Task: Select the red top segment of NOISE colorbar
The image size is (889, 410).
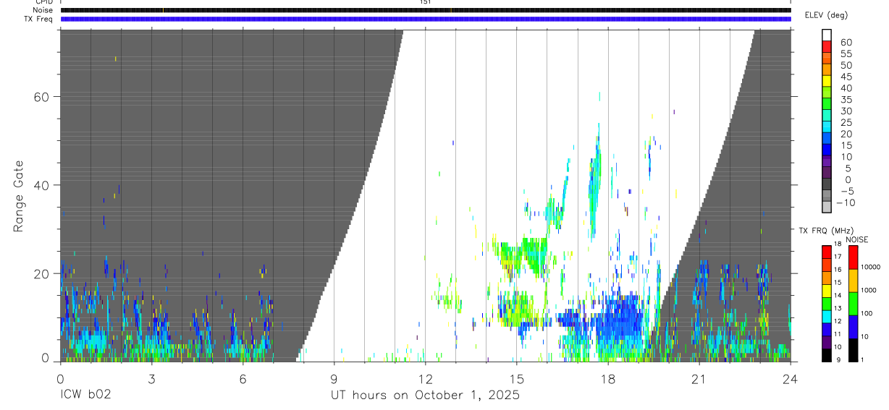Action: [x=853, y=257]
